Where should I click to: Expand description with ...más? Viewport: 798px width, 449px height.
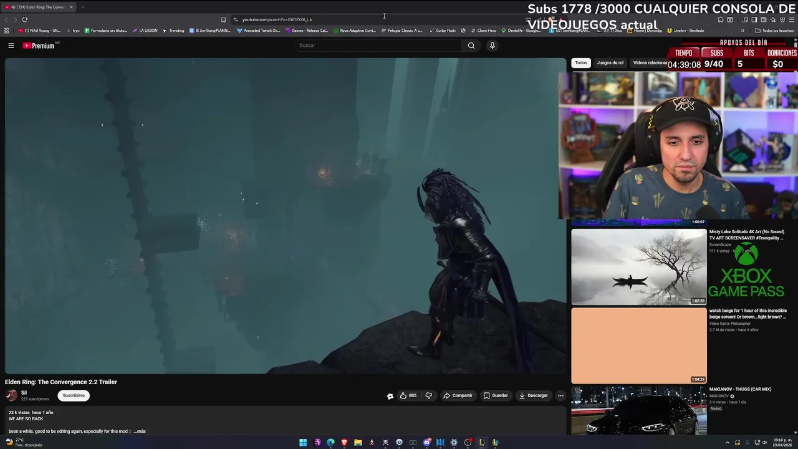(x=140, y=431)
